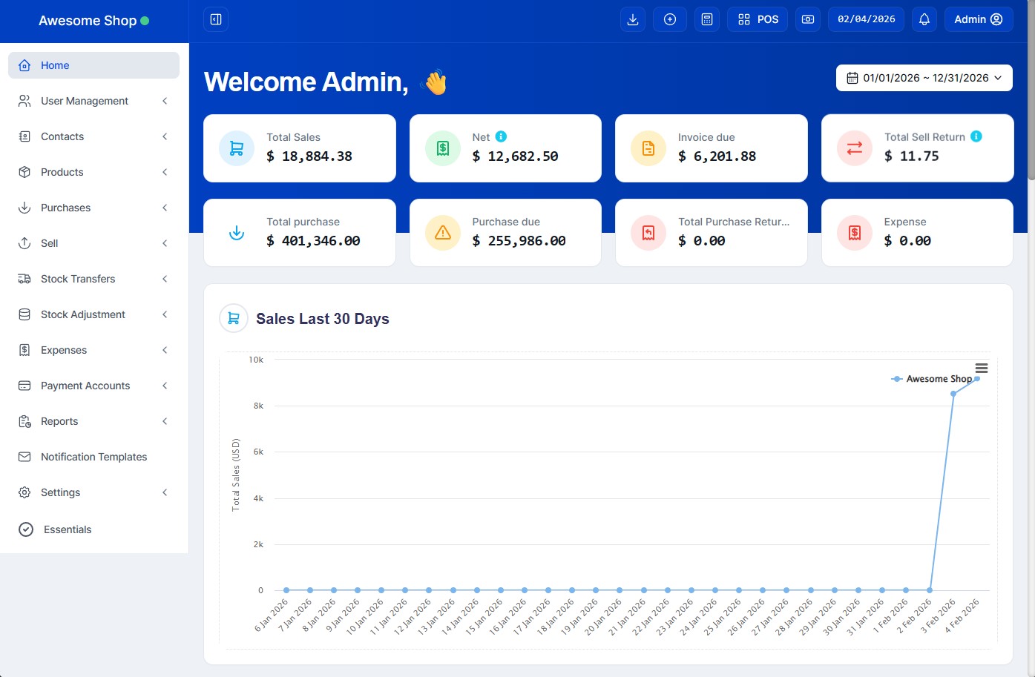Click the Settings gear icon in sidebar
Screen dimensions: 1035x677
point(24,492)
